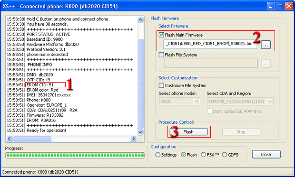Click the log's scroll left arrow

click(10, 139)
